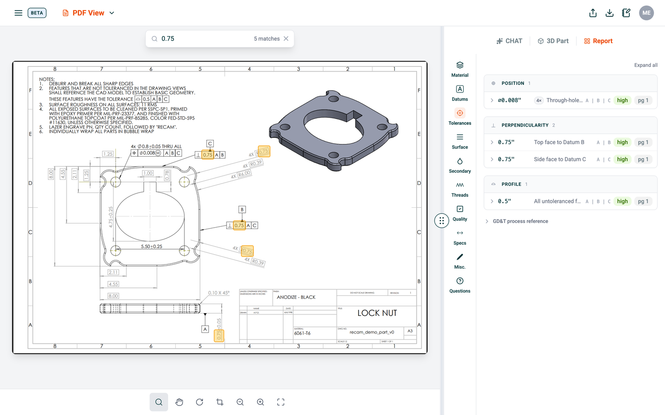The height and width of the screenshot is (415, 665).
Task: Select the Tolerances section
Action: coord(460,117)
